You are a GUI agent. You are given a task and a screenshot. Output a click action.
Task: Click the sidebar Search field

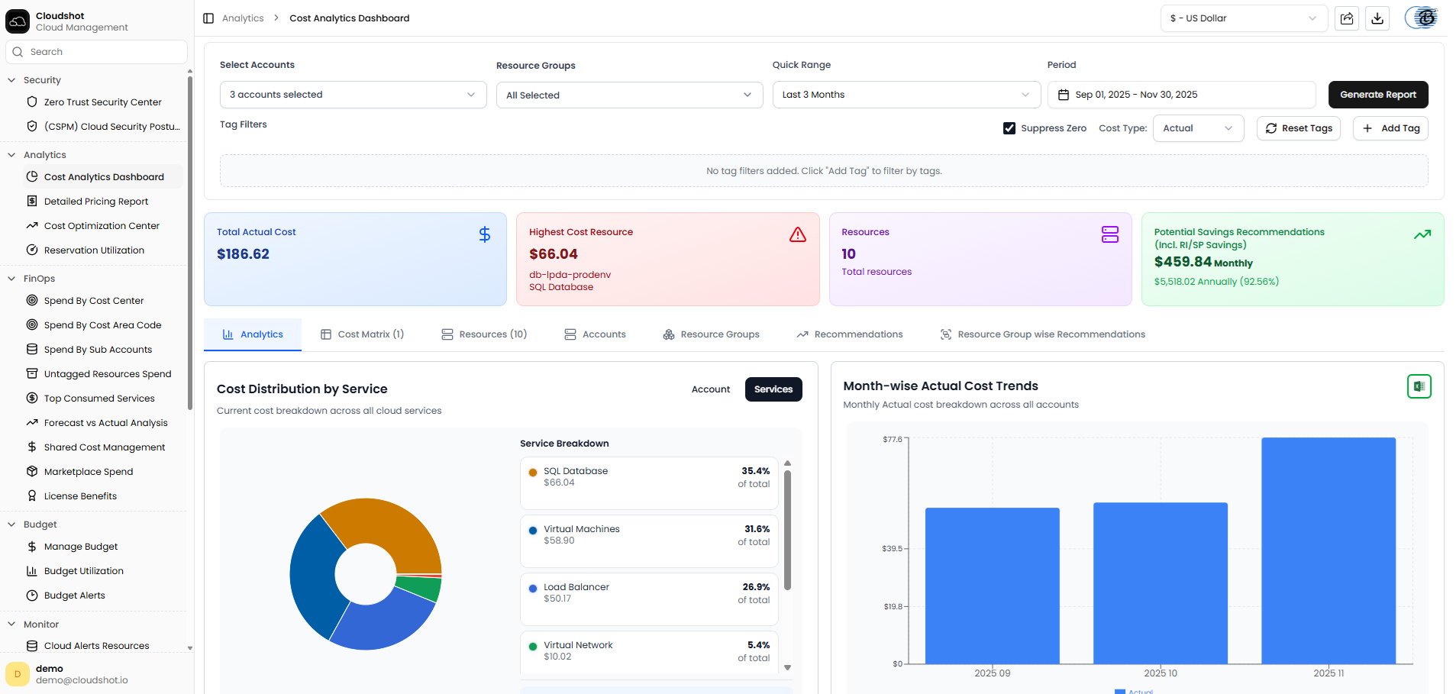[96, 52]
